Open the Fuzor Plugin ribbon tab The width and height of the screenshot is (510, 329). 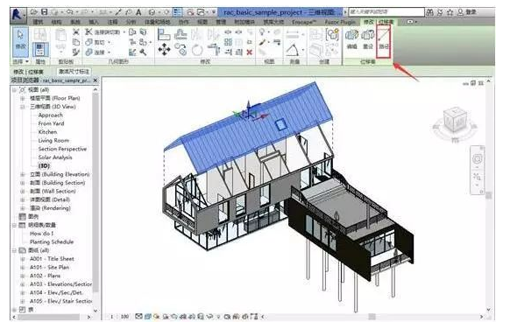[340, 22]
